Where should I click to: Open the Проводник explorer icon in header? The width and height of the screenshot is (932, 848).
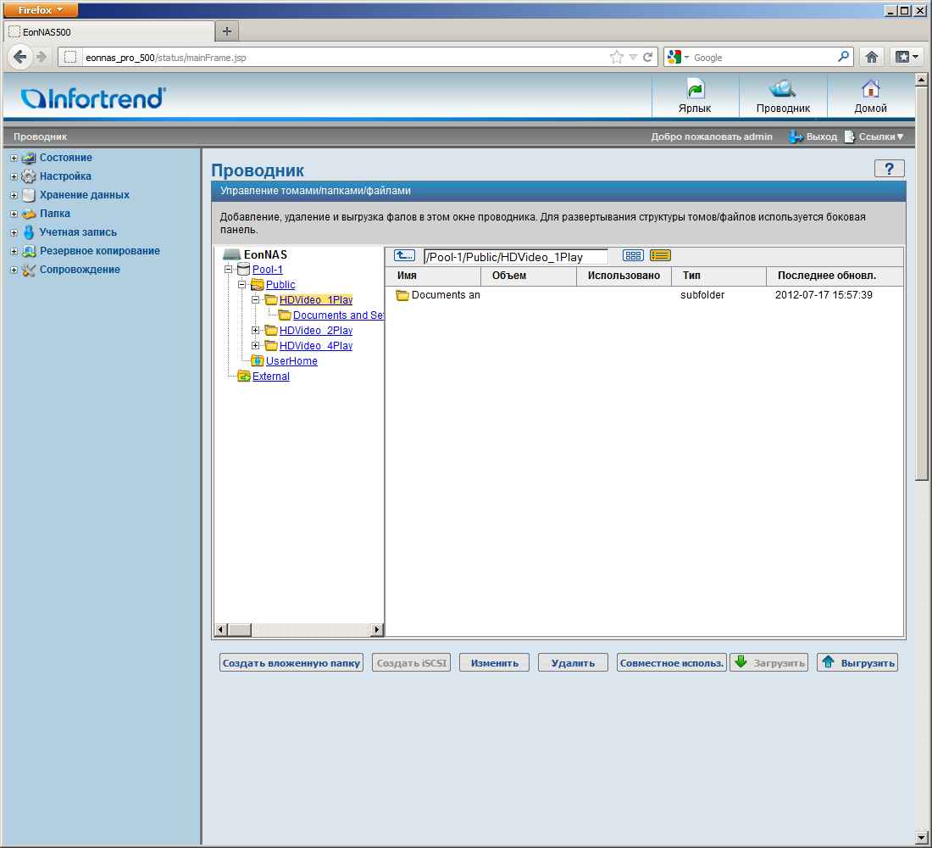783,96
